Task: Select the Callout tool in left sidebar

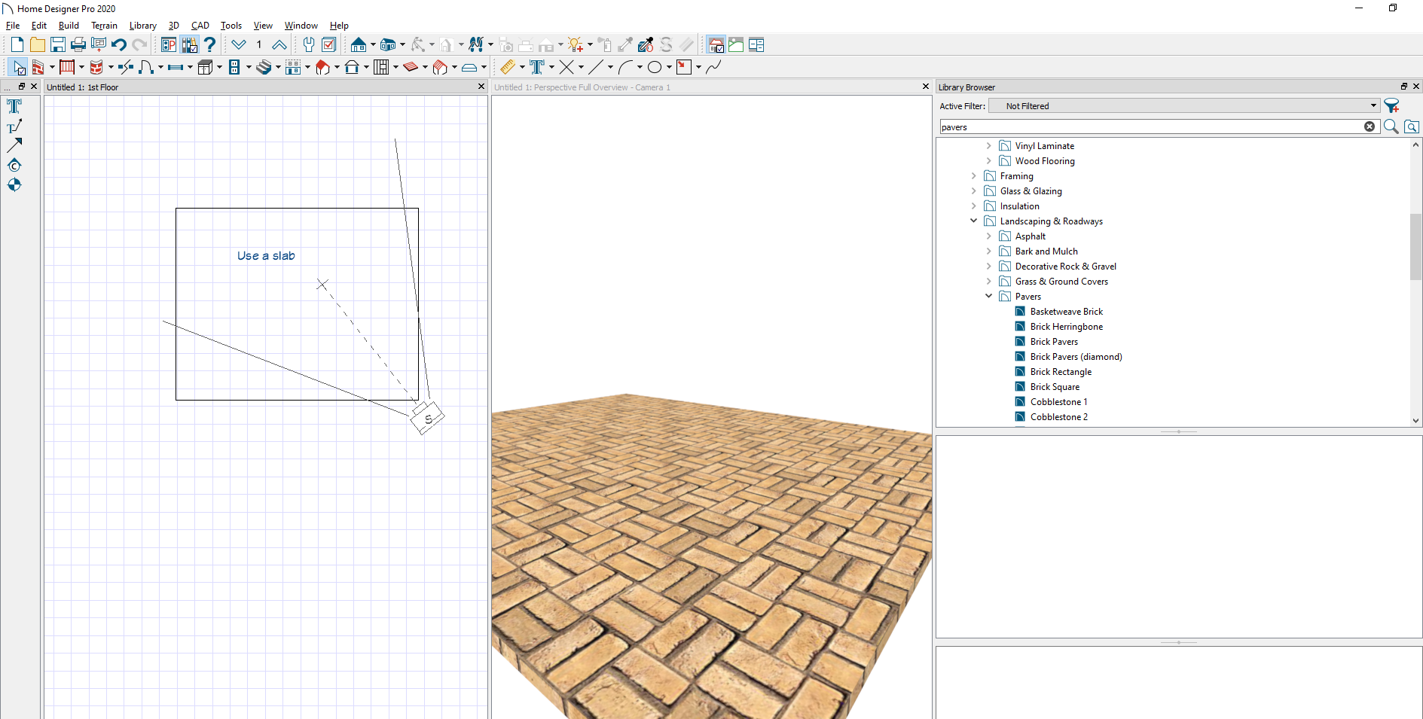Action: coord(14,165)
